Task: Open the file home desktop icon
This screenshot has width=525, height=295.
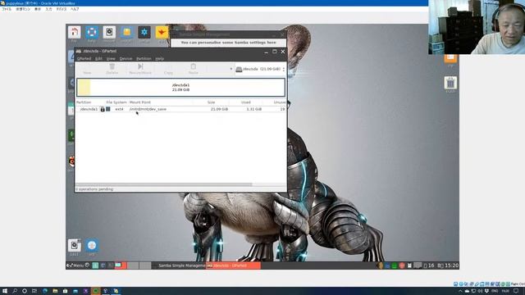Action: coord(74,33)
